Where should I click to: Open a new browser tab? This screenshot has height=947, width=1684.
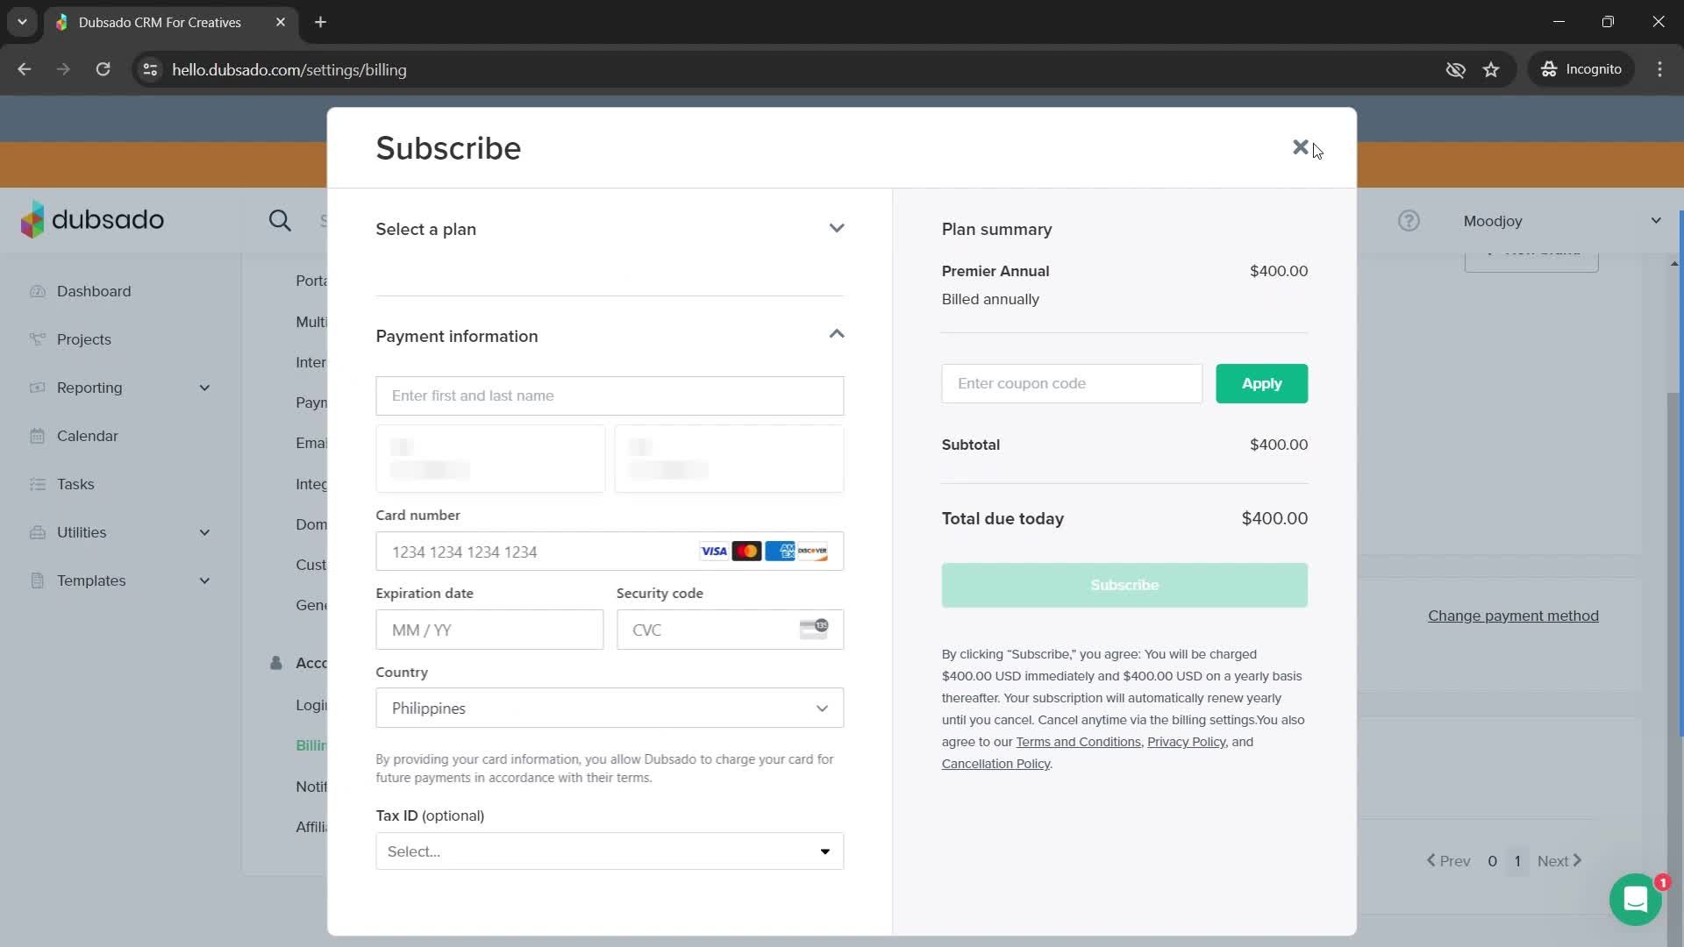click(320, 22)
